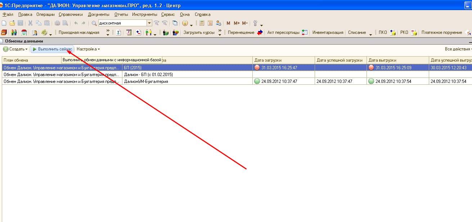Expand the Настройка dropdown menu

88,49
